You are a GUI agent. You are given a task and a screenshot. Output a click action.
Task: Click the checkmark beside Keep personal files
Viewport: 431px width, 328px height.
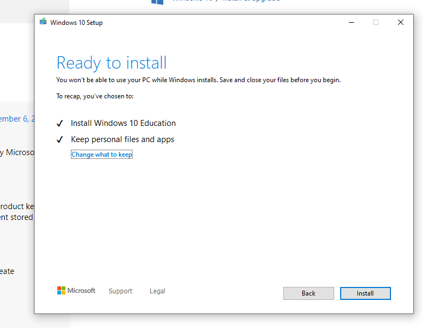59,139
